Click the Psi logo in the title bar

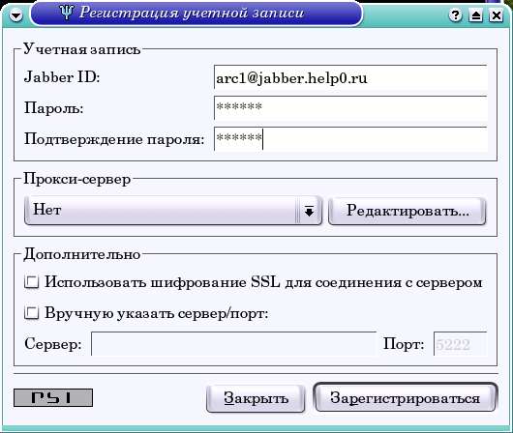pyautogui.click(x=67, y=13)
